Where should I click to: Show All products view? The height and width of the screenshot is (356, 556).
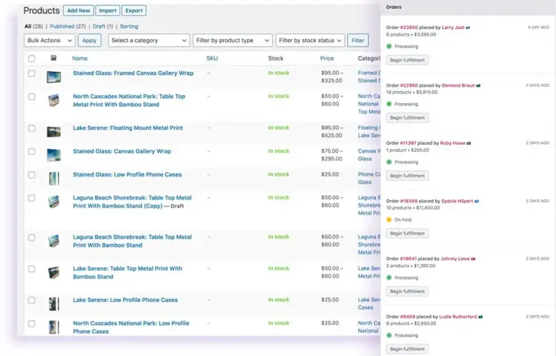pos(27,26)
